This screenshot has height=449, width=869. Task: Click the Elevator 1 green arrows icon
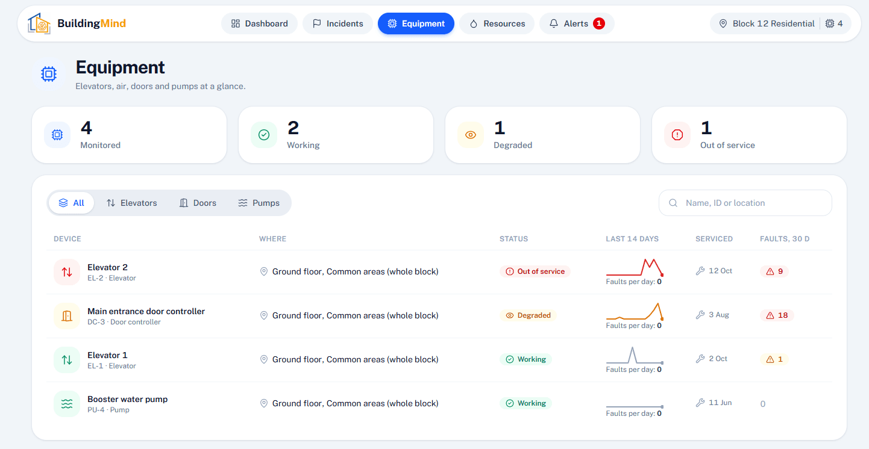point(67,360)
